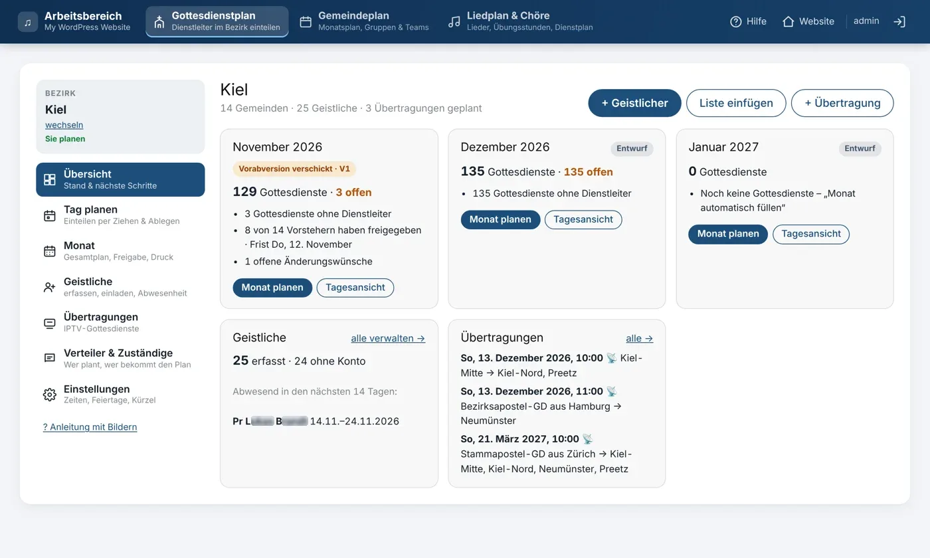Click Monat planen in Dezember 2026 card
The image size is (930, 558).
pyautogui.click(x=500, y=220)
